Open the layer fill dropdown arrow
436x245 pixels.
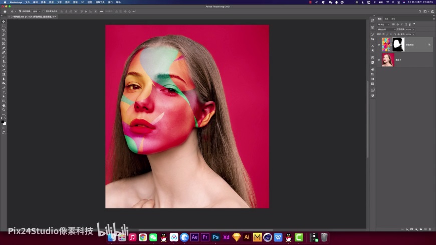click(x=414, y=34)
